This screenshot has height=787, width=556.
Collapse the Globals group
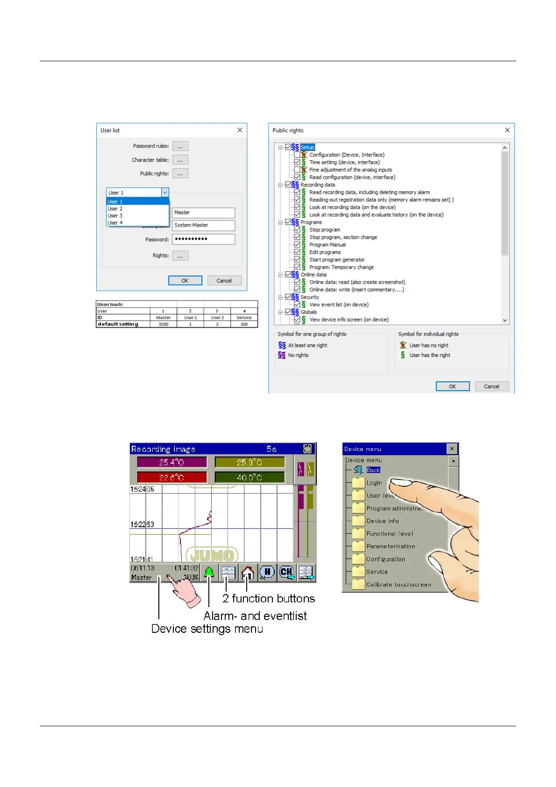coord(280,312)
